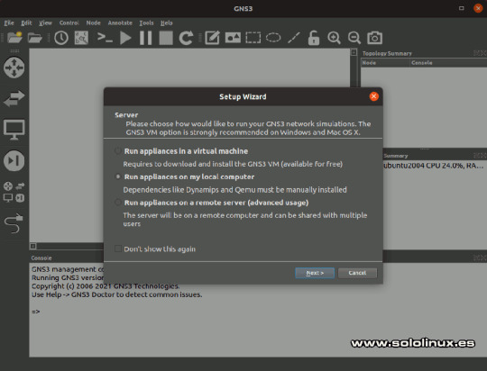This screenshot has width=487, height=371.
Task: Open the Control menu
Action: pyautogui.click(x=69, y=23)
